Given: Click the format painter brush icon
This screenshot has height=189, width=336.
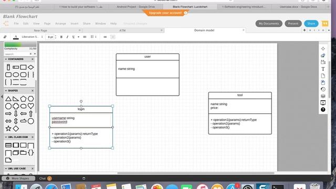Looking at the screenshot, I should click(x=5, y=37).
